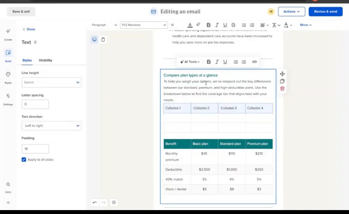Insert bulleted list from top toolbar

click(244, 25)
